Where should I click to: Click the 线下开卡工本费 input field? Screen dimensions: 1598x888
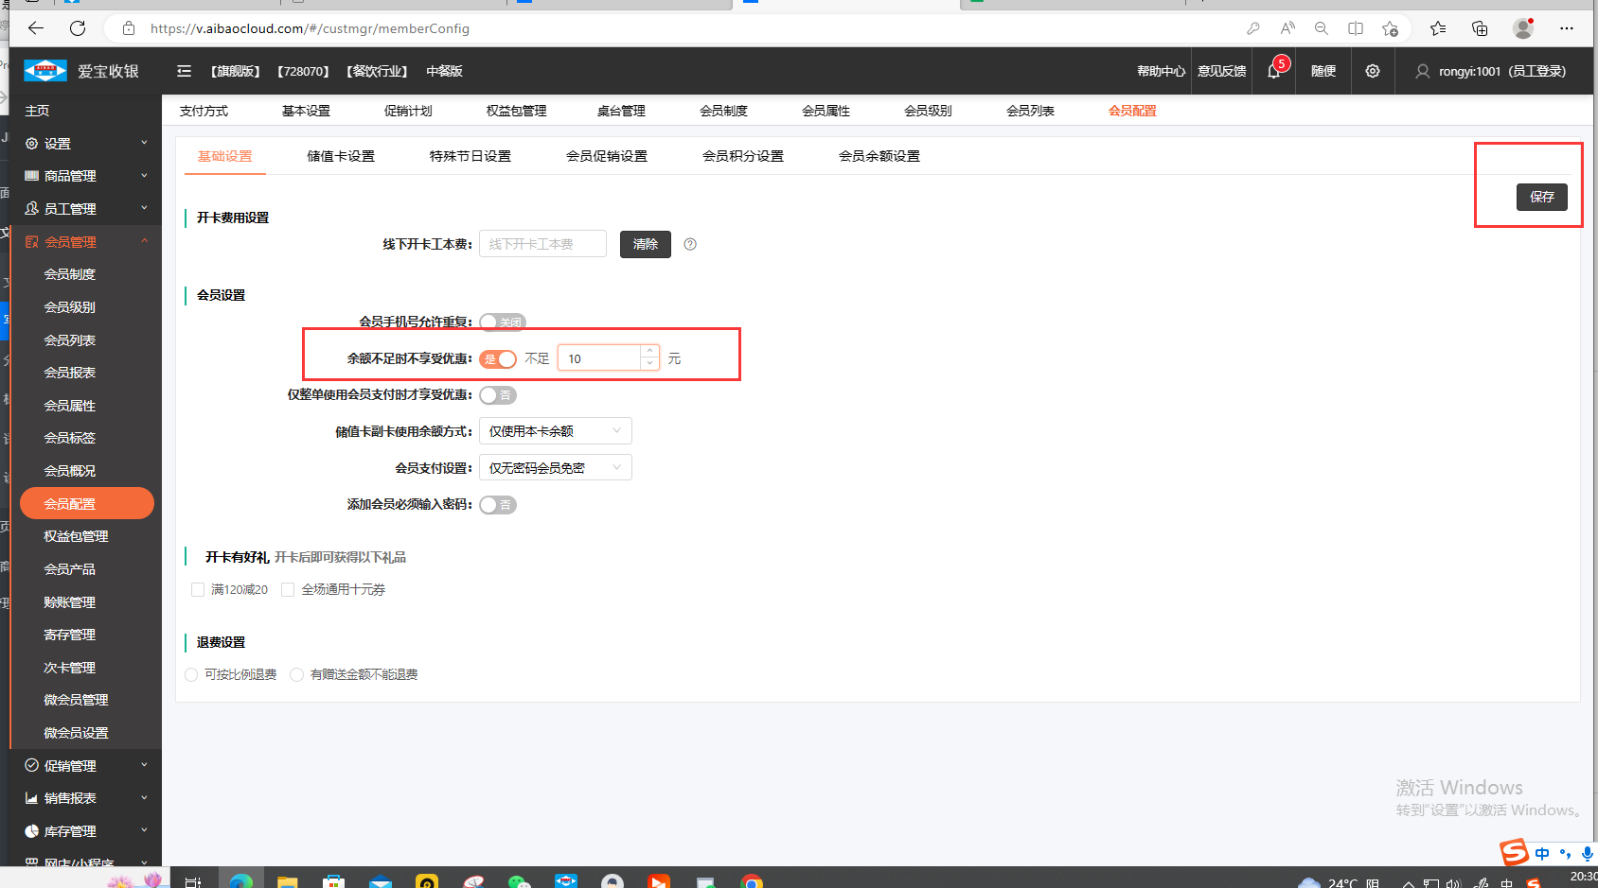tap(542, 244)
